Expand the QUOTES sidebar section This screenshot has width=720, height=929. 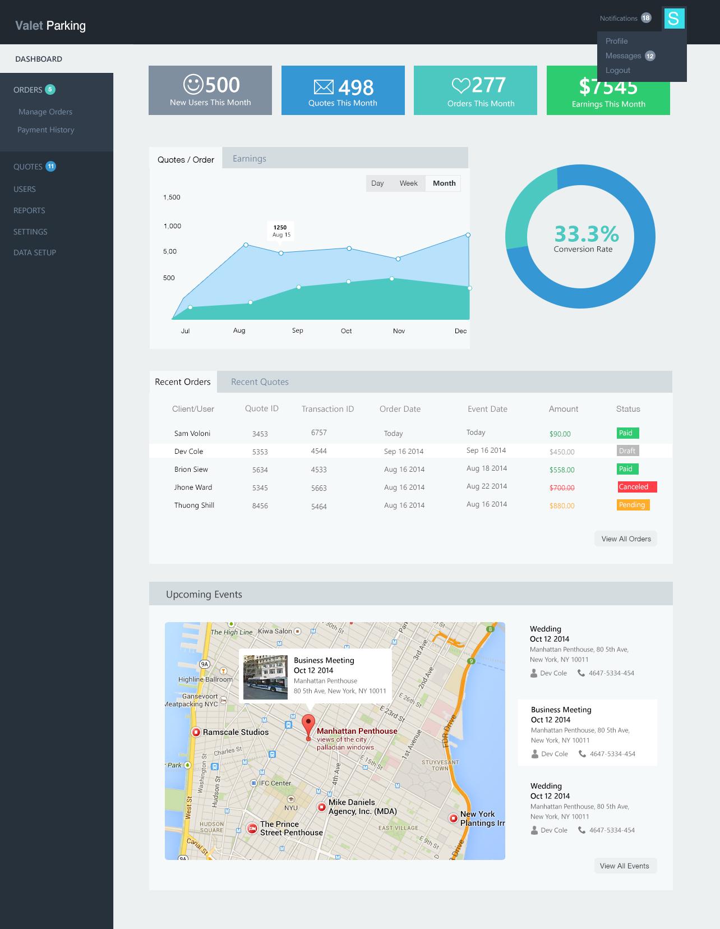click(x=28, y=167)
